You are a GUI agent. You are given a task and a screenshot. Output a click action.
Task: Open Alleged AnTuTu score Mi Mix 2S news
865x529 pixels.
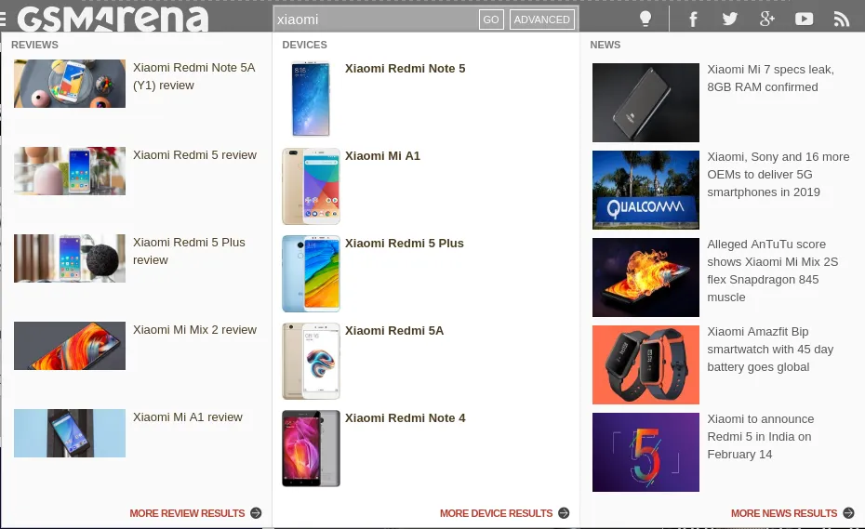(x=772, y=271)
